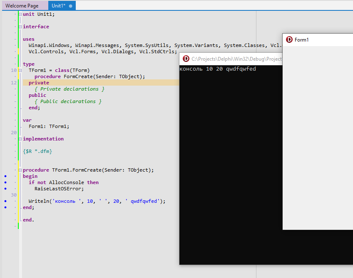Switch to the Welcome Page tab

(22, 6)
